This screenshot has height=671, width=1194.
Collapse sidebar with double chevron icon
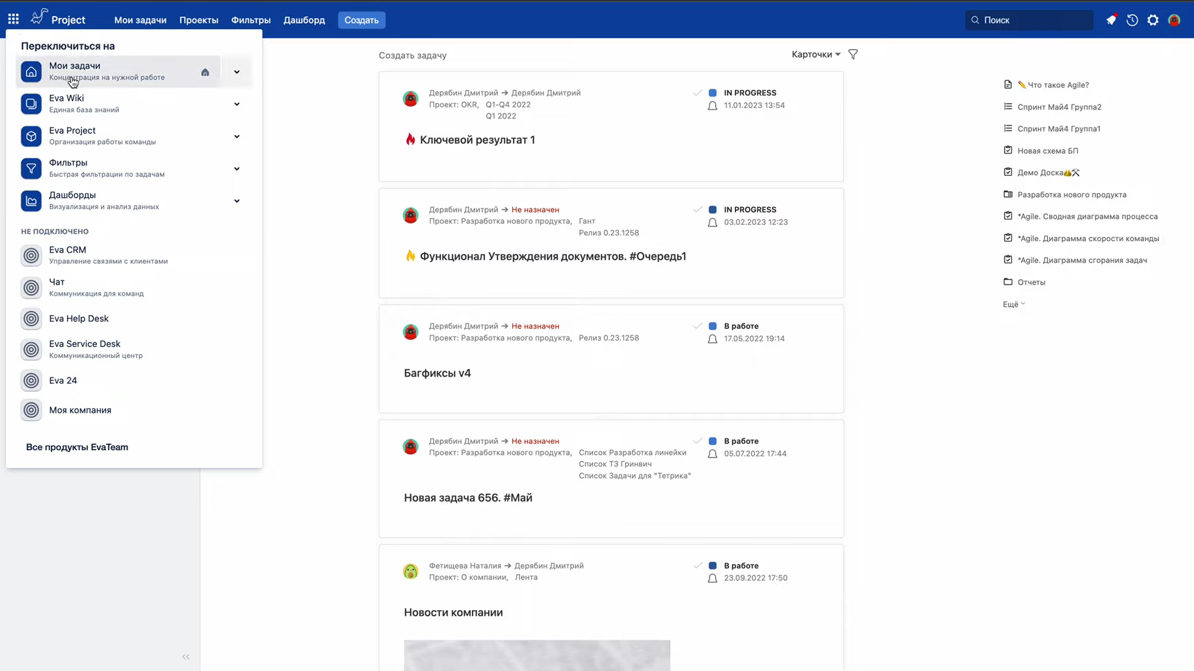[x=186, y=656]
